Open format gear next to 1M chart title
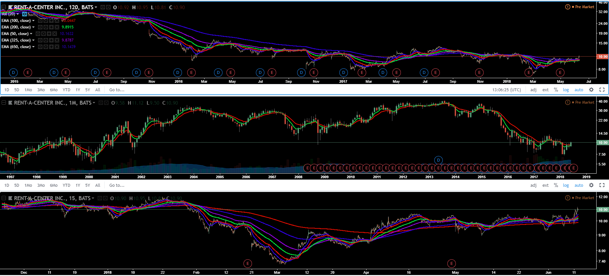 (x=106, y=103)
